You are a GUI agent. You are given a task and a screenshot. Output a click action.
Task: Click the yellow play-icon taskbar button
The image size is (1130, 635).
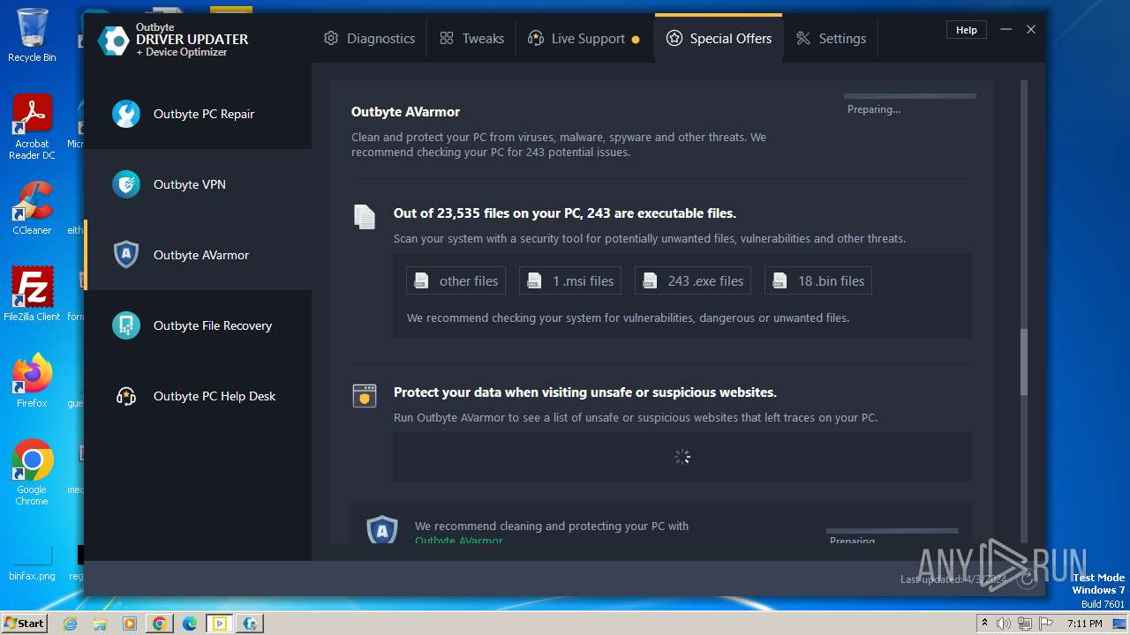pos(220,624)
